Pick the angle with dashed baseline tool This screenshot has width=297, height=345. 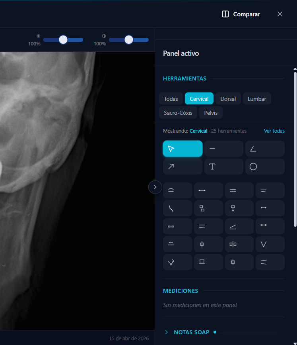pos(239,226)
